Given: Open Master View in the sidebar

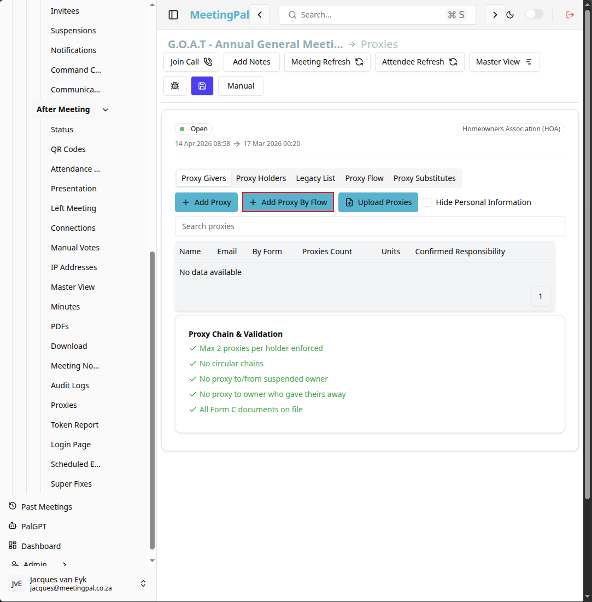Looking at the screenshot, I should click(x=73, y=287).
